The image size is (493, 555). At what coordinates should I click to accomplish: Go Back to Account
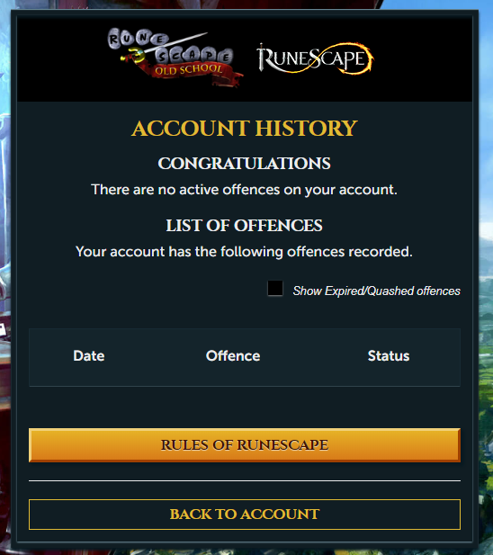pyautogui.click(x=245, y=515)
